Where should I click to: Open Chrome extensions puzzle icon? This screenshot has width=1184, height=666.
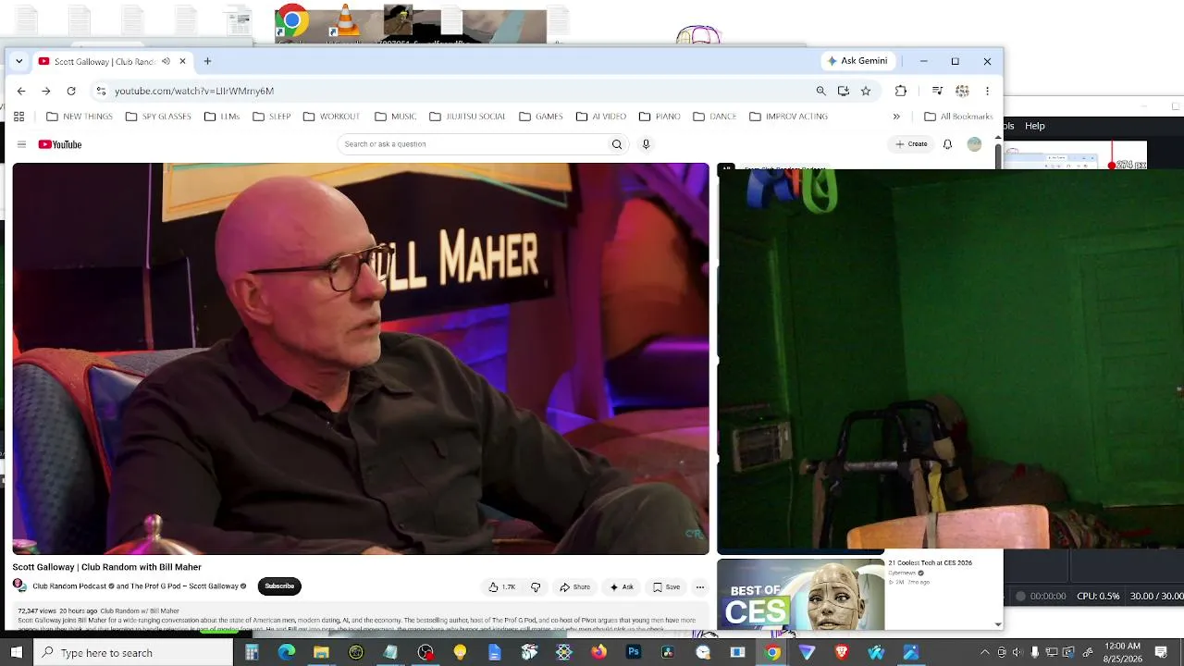point(901,91)
